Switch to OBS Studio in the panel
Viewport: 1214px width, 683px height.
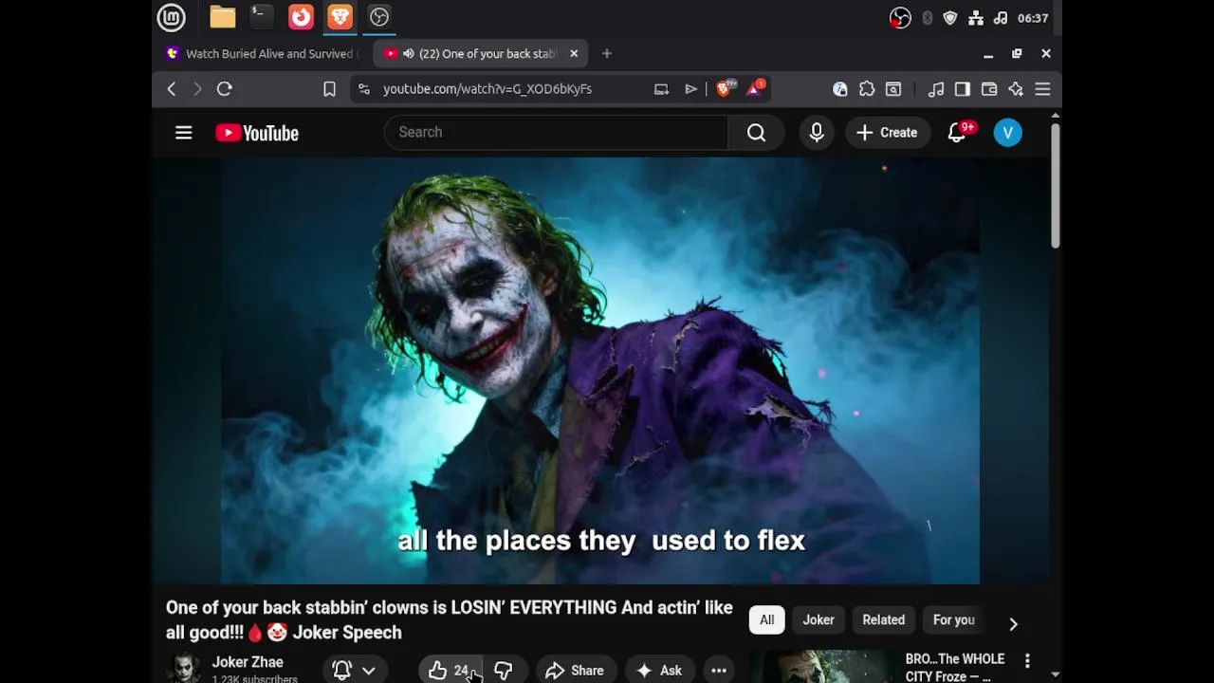pyautogui.click(x=378, y=17)
